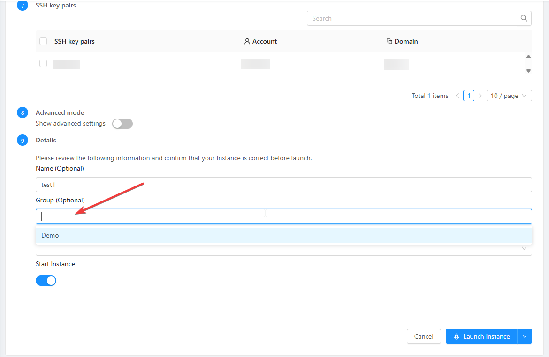Expand the Launch Instance split-button arrow
Image resolution: width=549 pixels, height=357 pixels.
525,336
